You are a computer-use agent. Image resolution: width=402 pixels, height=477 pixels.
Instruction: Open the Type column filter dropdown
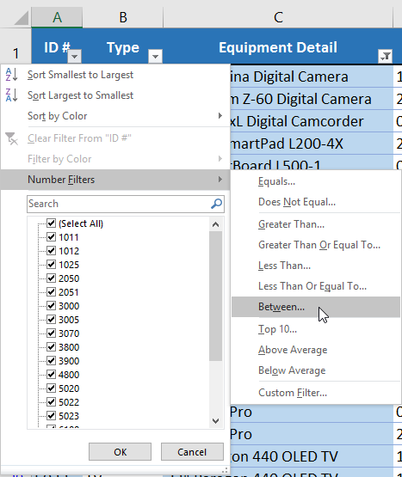pyautogui.click(x=155, y=56)
